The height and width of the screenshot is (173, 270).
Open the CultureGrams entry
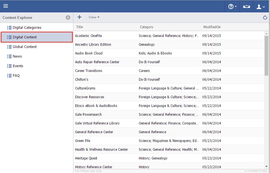pyautogui.click(x=85, y=88)
